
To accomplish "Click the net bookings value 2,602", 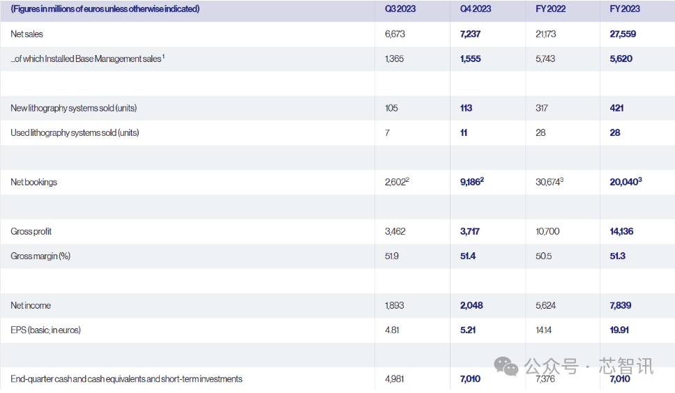I will pos(397,182).
